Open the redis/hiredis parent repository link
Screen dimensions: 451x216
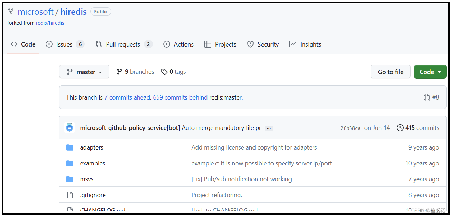[x=50, y=23]
